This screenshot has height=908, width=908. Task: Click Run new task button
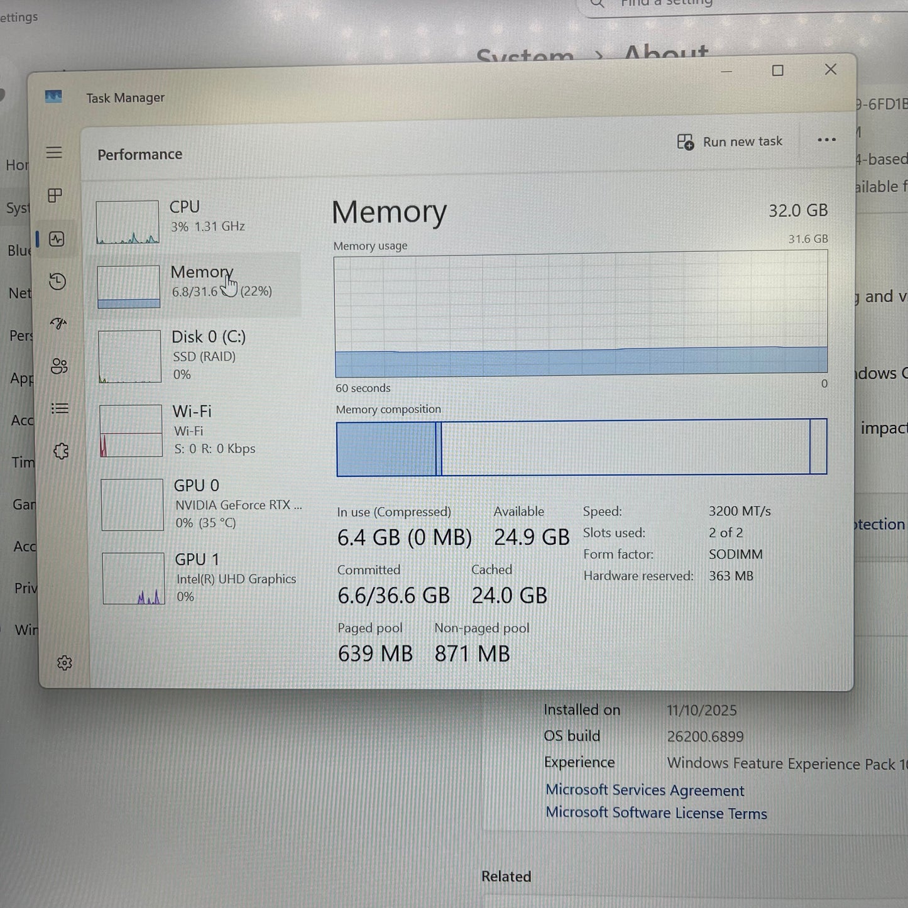[730, 142]
